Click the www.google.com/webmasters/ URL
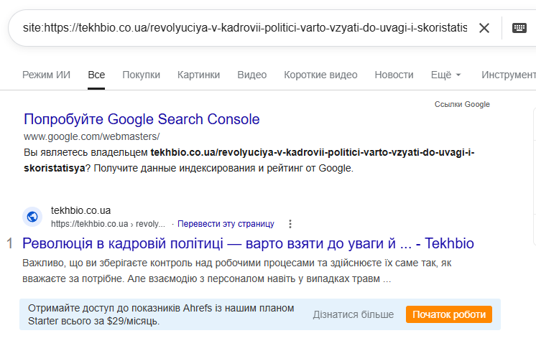This screenshot has width=536, height=356. point(92,136)
